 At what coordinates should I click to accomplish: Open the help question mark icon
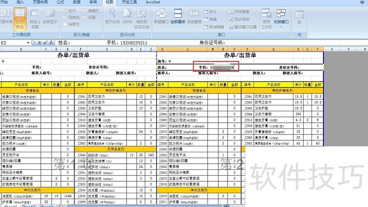click(362, 2)
